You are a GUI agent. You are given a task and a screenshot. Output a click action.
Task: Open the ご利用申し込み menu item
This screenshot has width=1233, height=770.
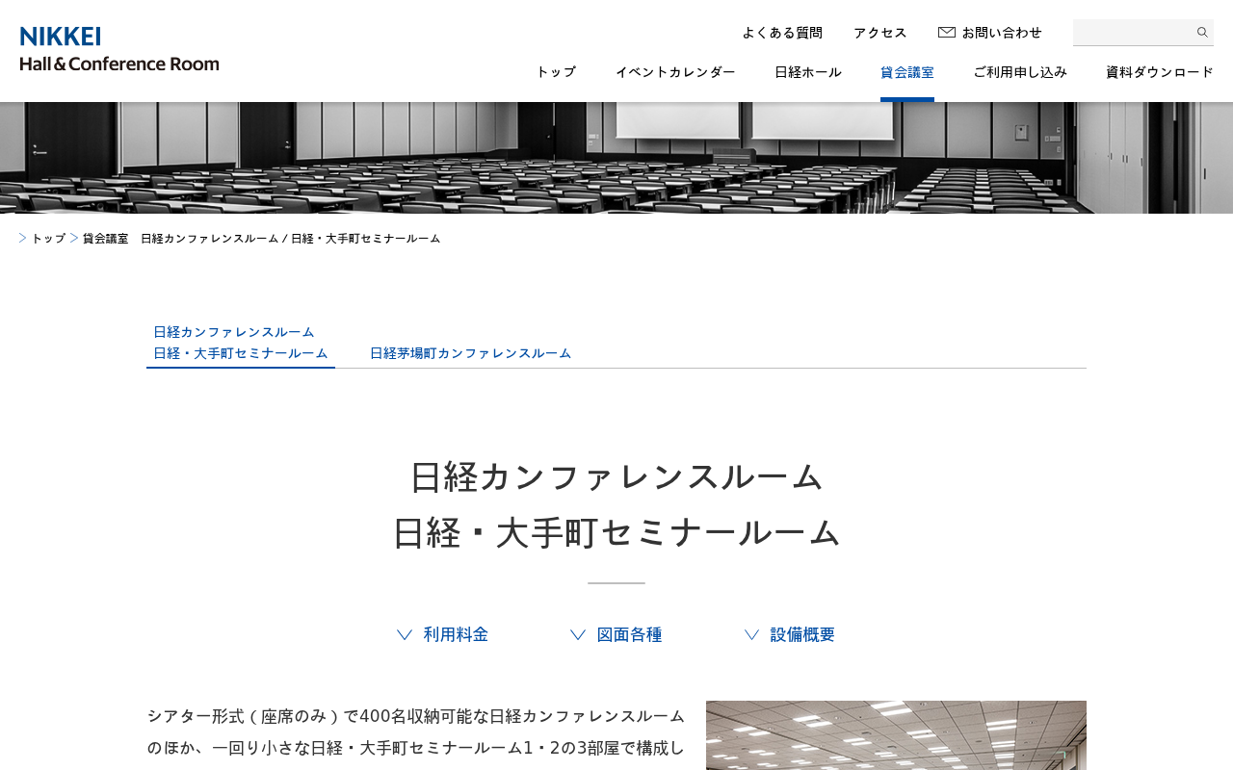[x=1020, y=72]
